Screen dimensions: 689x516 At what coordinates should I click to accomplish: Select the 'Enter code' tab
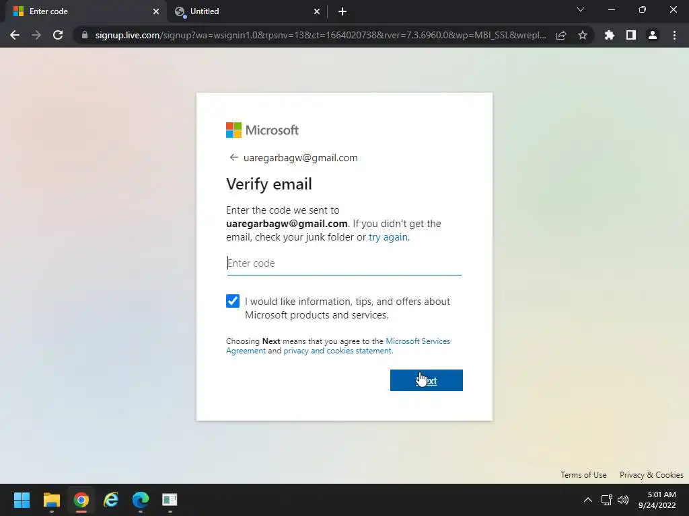86,11
